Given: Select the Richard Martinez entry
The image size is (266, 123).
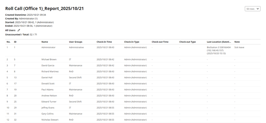Looking at the screenshot, I should point(50,71).
